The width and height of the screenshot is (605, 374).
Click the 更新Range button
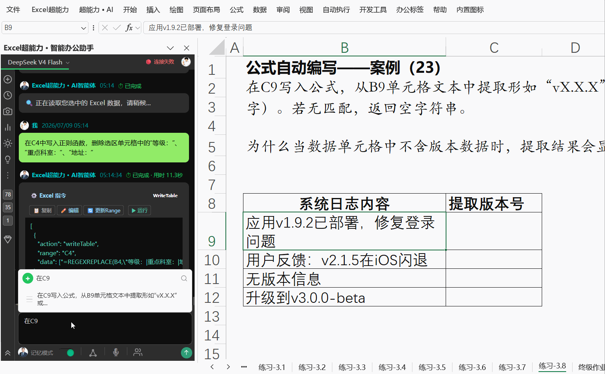(104, 210)
